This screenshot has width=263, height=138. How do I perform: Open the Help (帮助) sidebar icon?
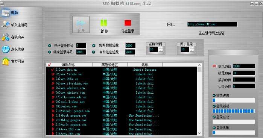[x=6, y=13]
